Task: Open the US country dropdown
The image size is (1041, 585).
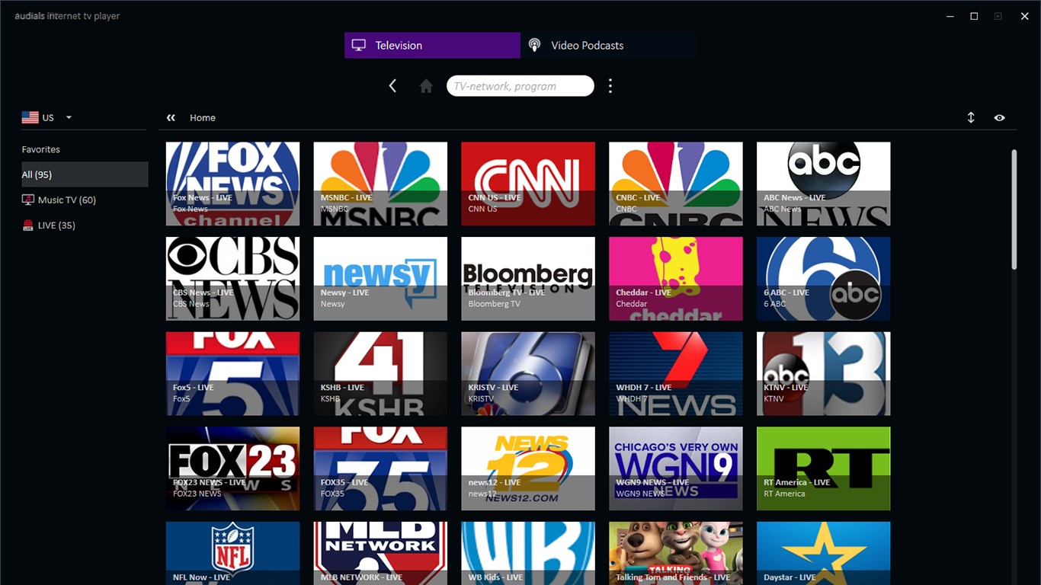Action: [x=47, y=117]
